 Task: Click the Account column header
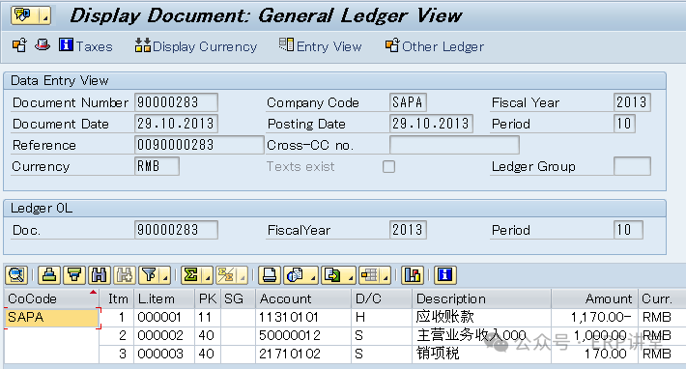click(303, 298)
